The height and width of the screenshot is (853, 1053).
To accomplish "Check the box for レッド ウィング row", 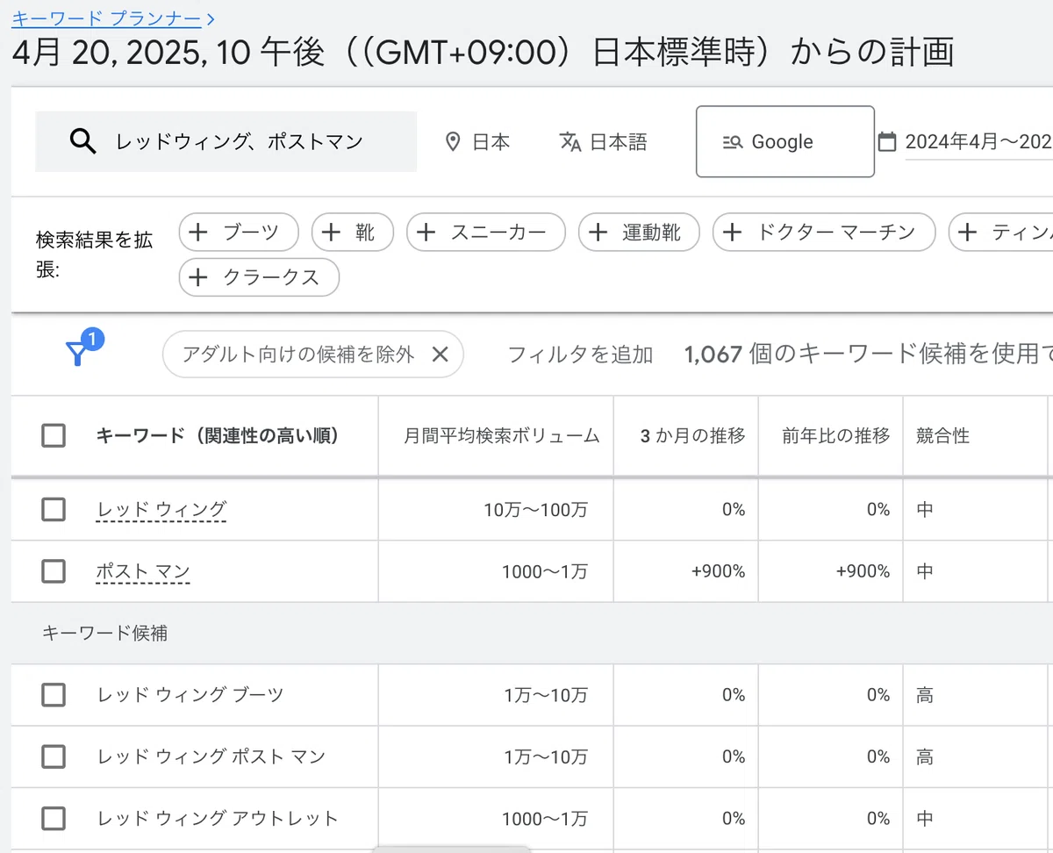I will (54, 509).
